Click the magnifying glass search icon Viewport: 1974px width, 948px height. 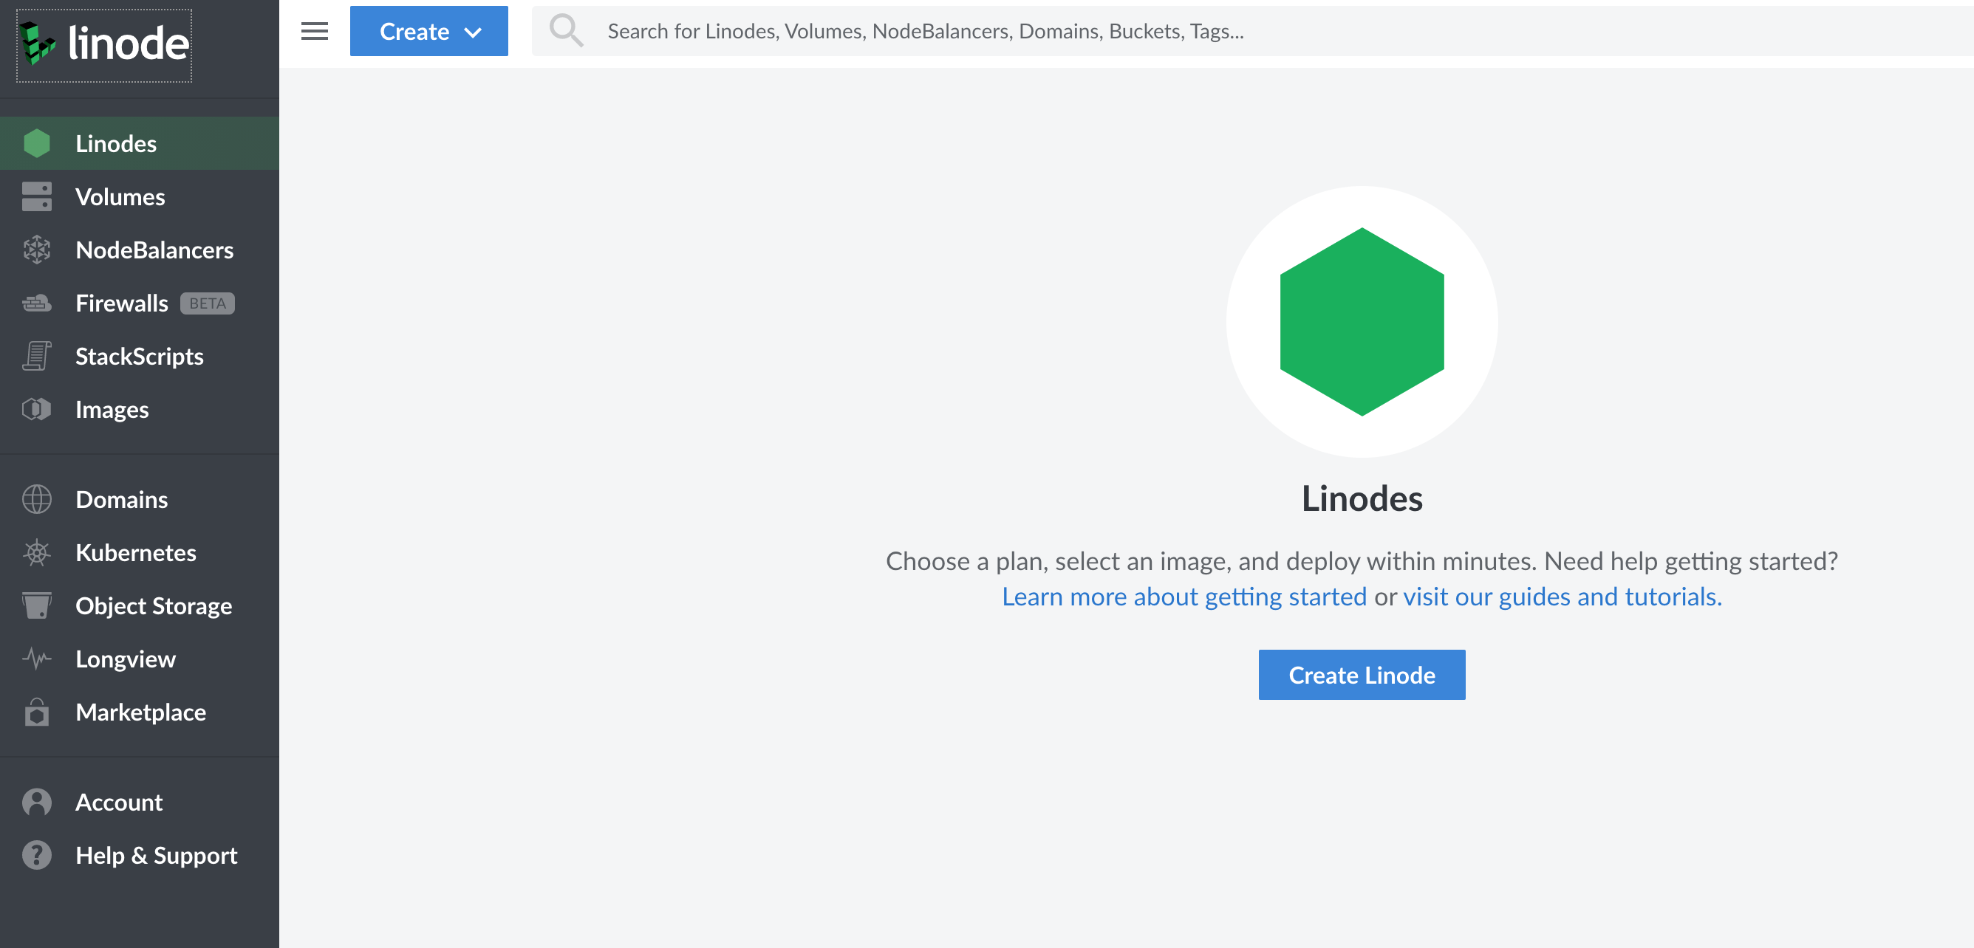click(x=567, y=30)
